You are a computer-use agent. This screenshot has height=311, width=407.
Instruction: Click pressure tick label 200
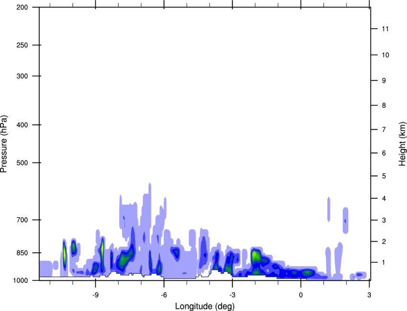point(22,7)
